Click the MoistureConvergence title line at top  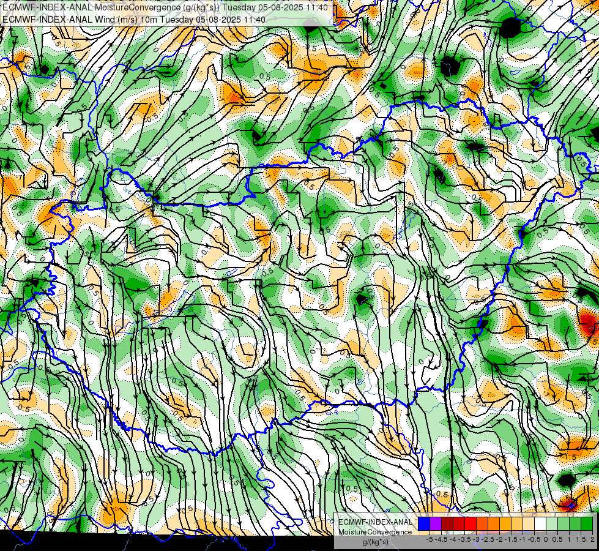click(165, 7)
